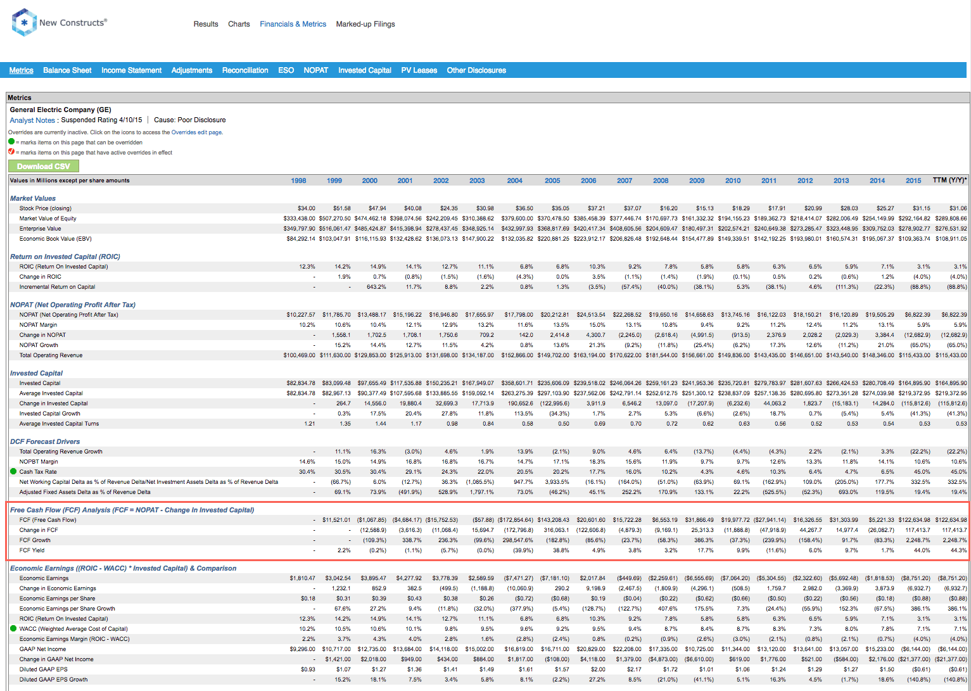Switch to the Adjustments tab
Viewport: 971px width, 691px height.
click(192, 70)
